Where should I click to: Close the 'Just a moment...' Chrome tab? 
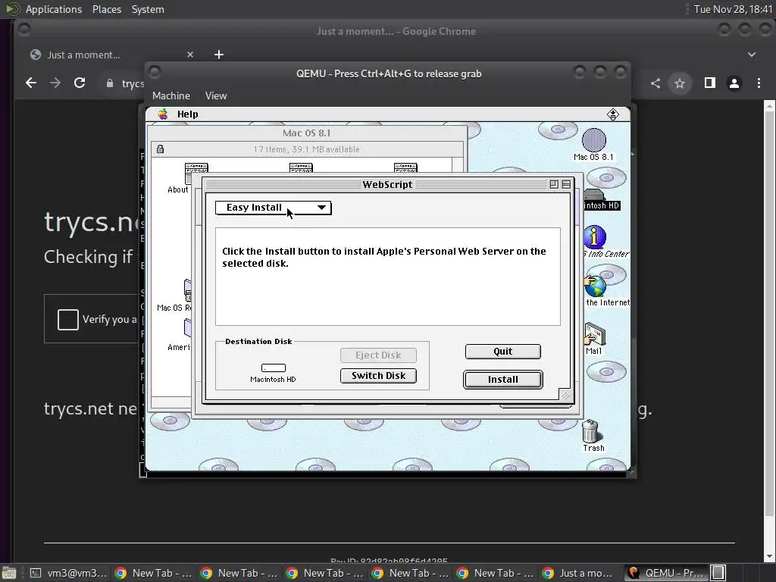click(190, 55)
